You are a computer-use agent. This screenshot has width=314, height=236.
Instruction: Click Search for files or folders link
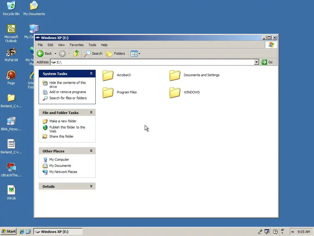point(68,98)
